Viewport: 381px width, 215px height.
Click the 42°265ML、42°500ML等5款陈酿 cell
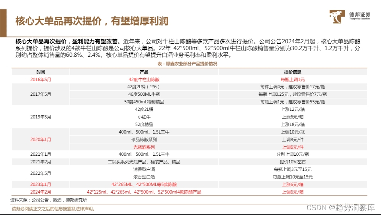coord(144,184)
